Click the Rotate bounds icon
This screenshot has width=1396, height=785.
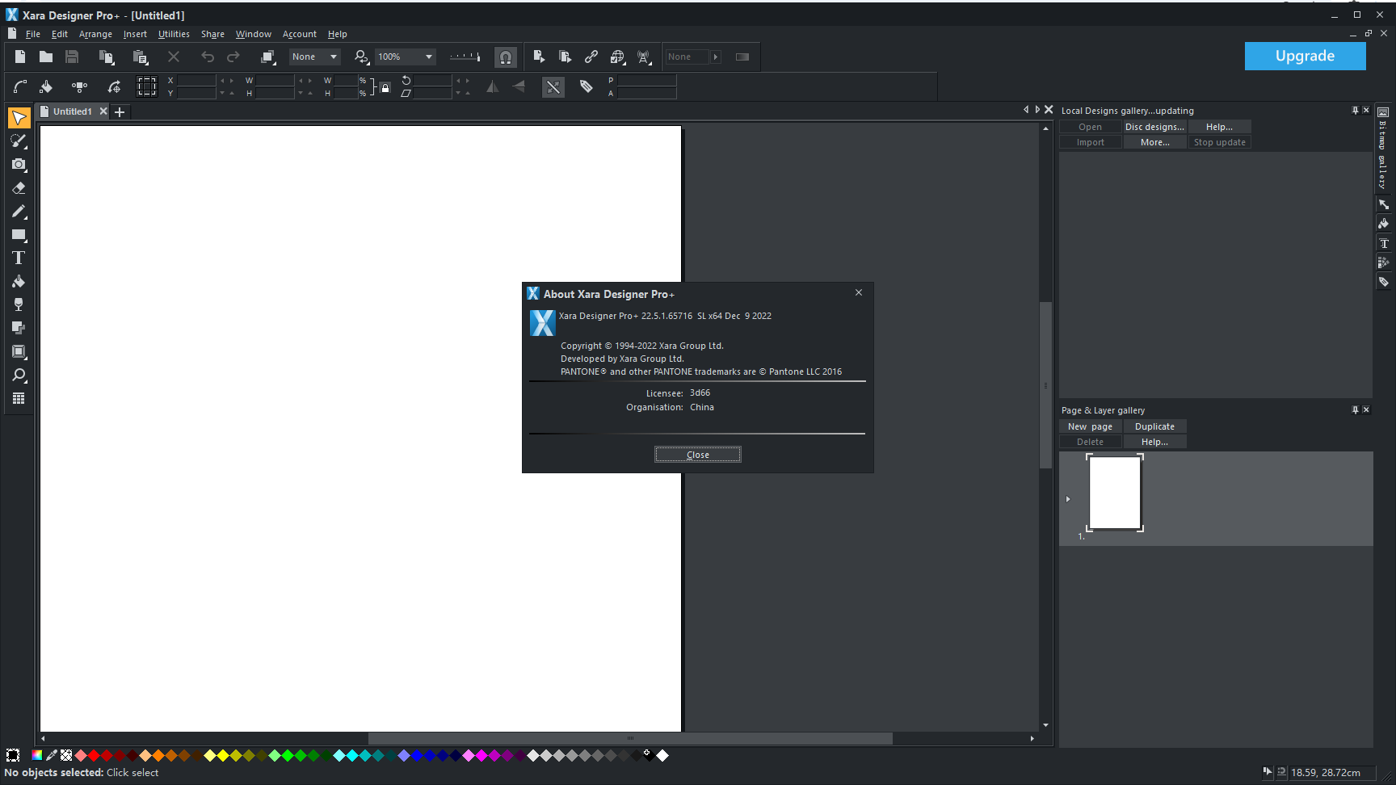[114, 86]
